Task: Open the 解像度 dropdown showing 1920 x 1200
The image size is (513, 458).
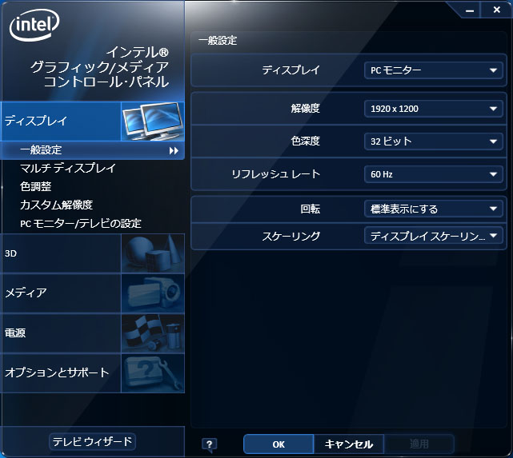Action: 433,109
